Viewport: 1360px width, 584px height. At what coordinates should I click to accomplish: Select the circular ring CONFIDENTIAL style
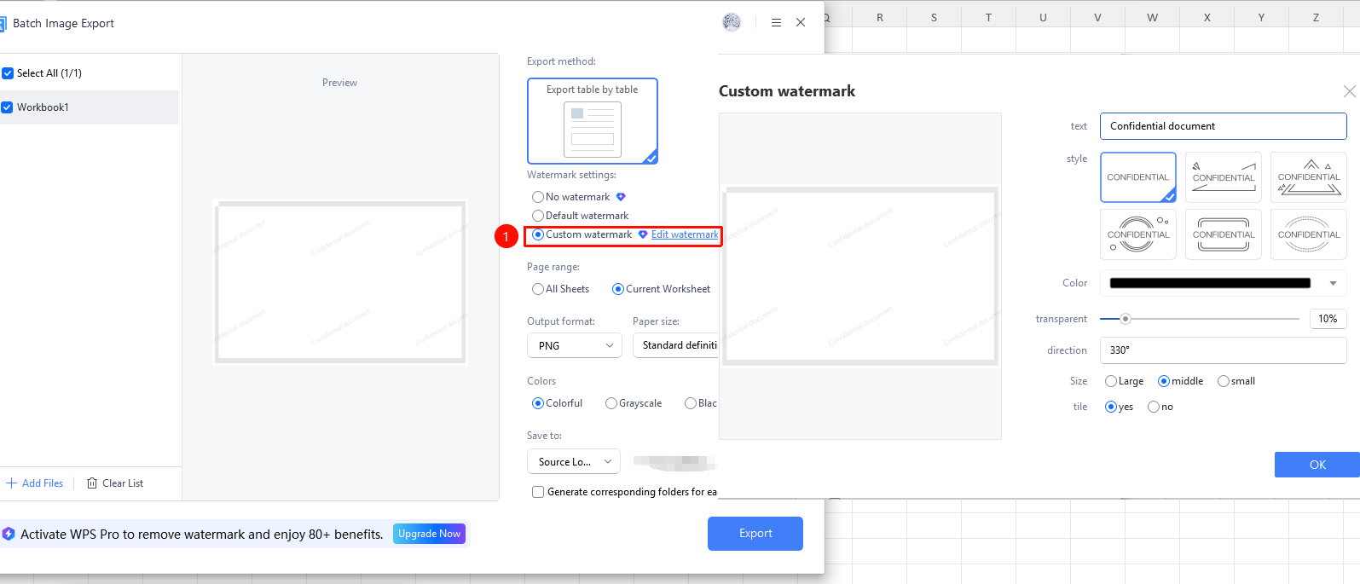pos(1138,234)
